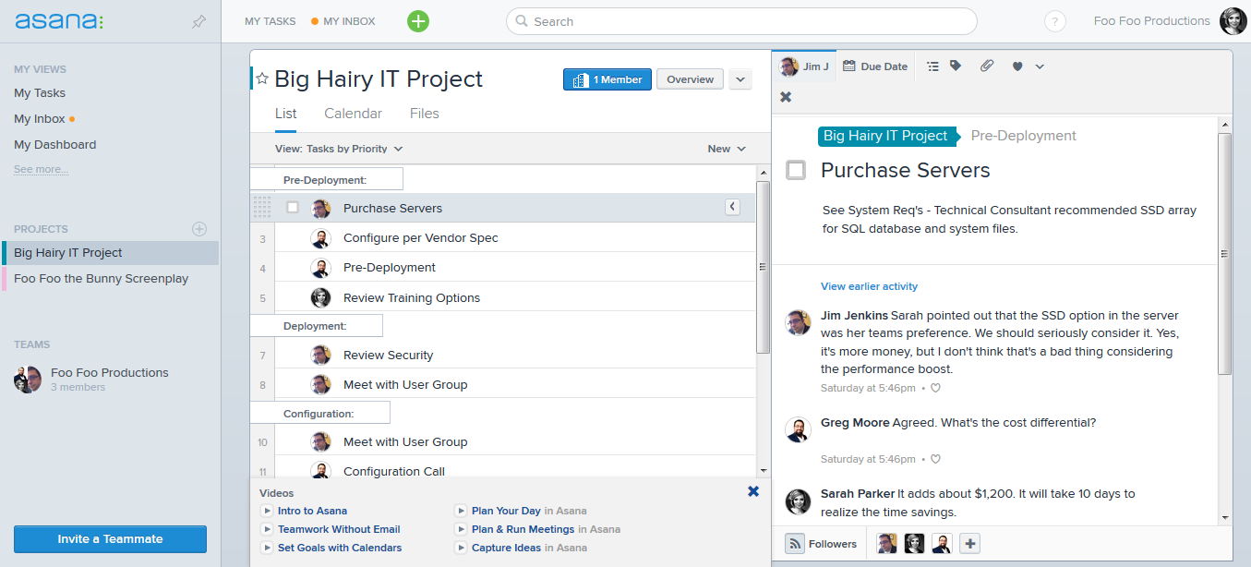Star the Big Hairy IT Project

tap(262, 79)
